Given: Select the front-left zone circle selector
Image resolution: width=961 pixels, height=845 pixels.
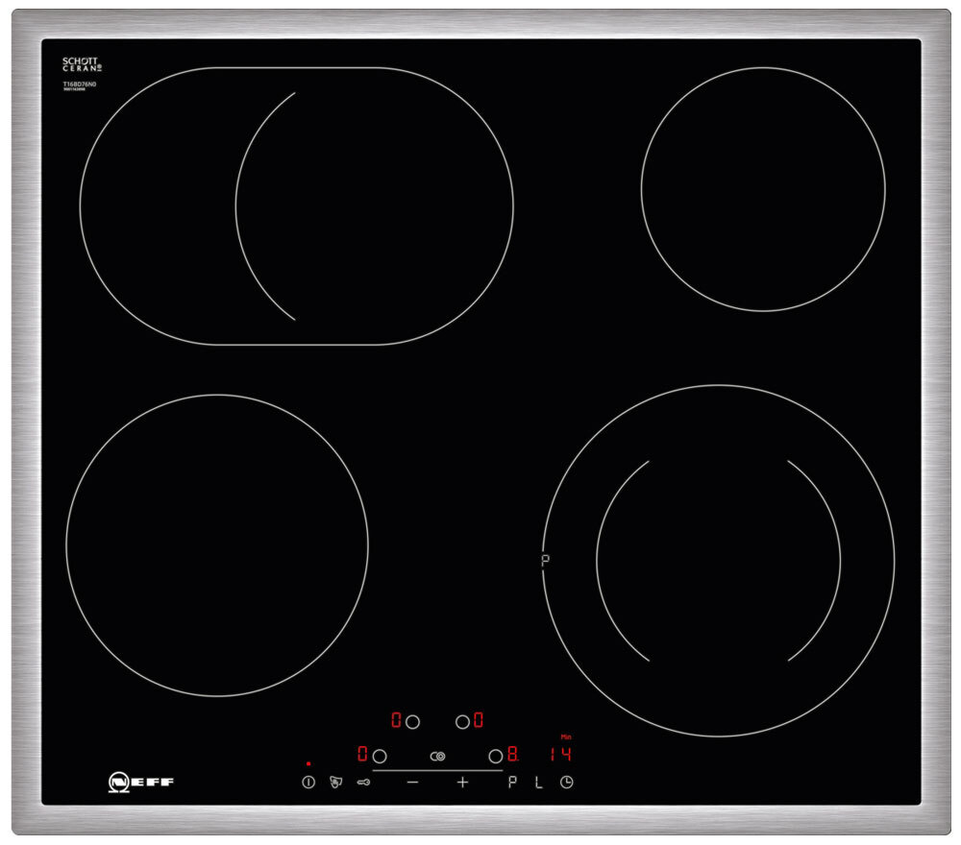Looking at the screenshot, I should point(380,756).
